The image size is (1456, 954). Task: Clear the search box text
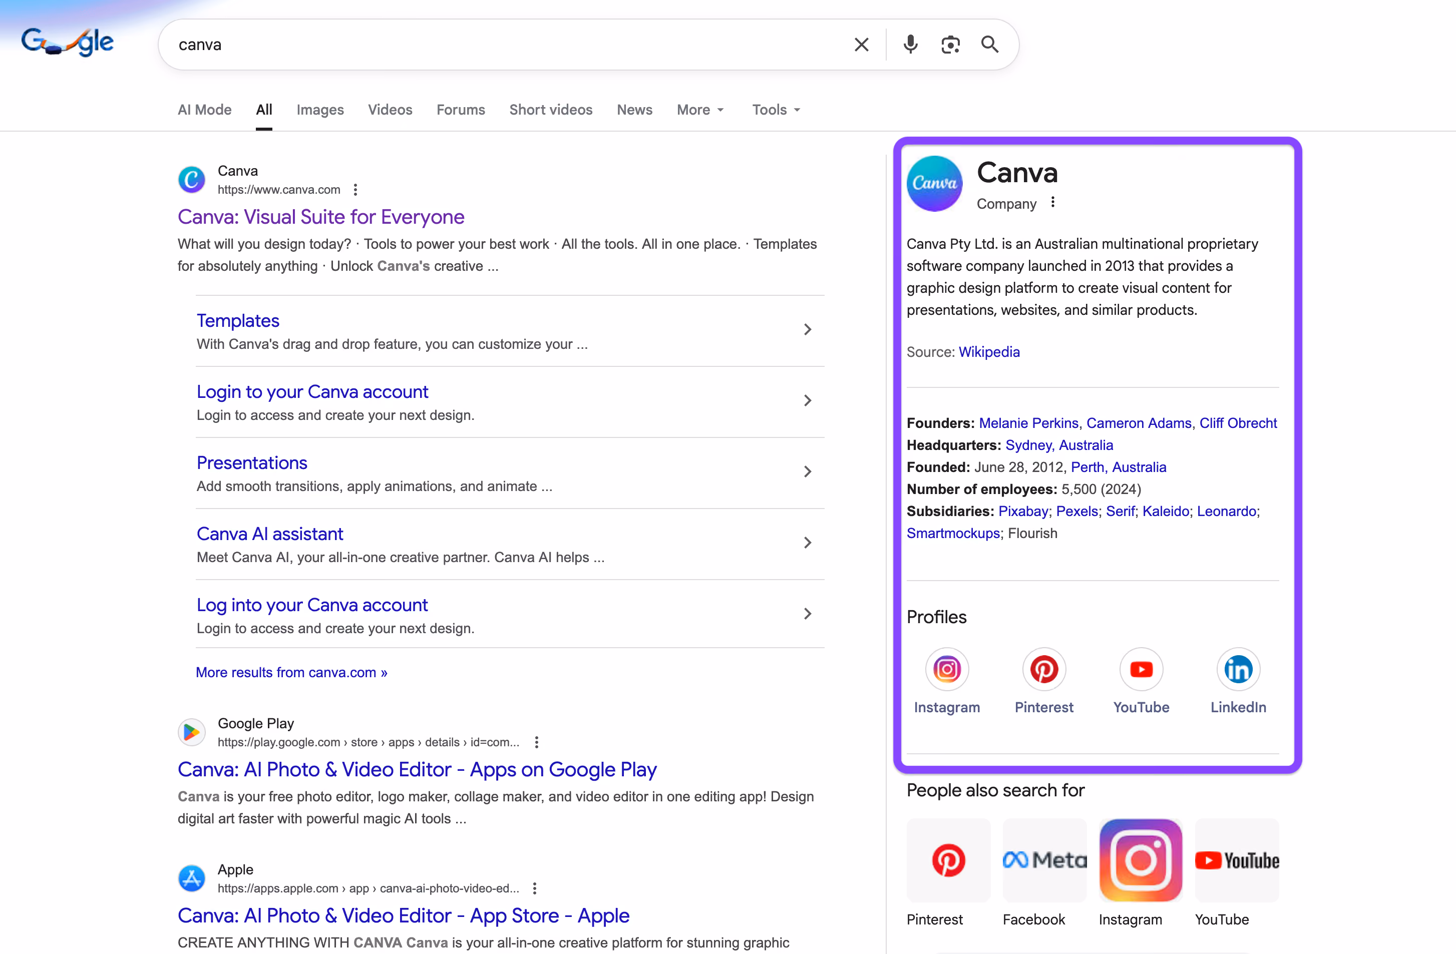861,45
